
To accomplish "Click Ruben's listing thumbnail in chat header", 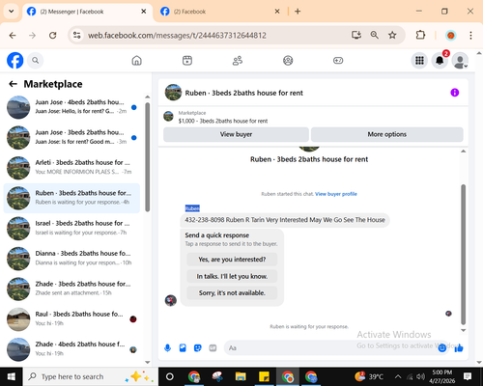I will (x=173, y=93).
